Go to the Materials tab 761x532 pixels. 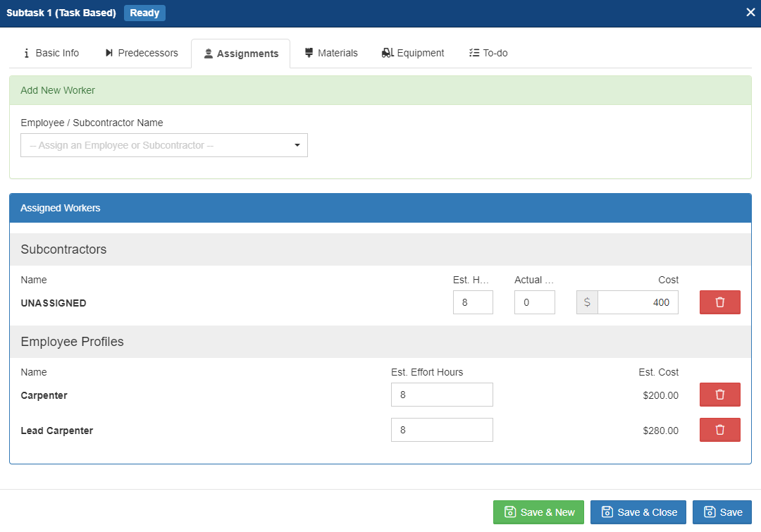[330, 53]
